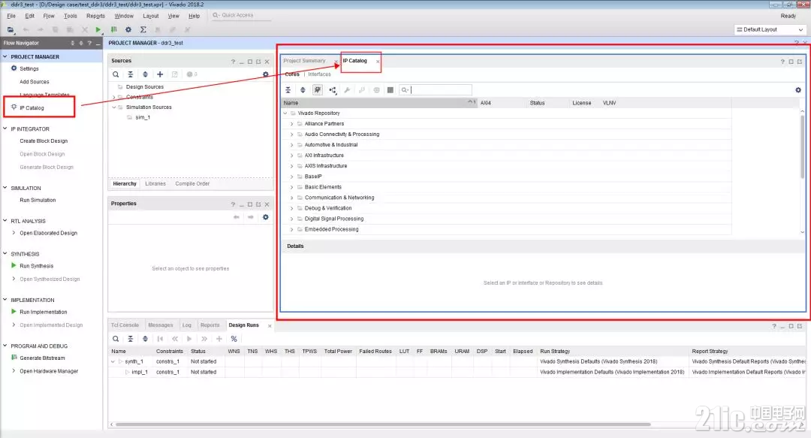
Task: Collapse the Vivado Repository node
Action: [x=285, y=113]
